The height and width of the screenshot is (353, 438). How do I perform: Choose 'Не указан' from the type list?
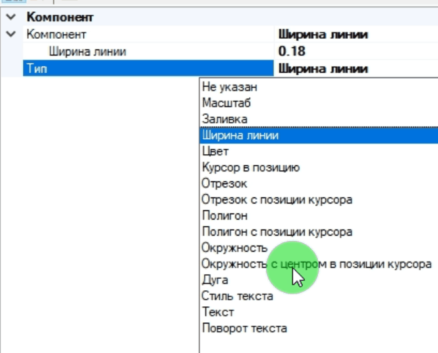click(x=229, y=87)
